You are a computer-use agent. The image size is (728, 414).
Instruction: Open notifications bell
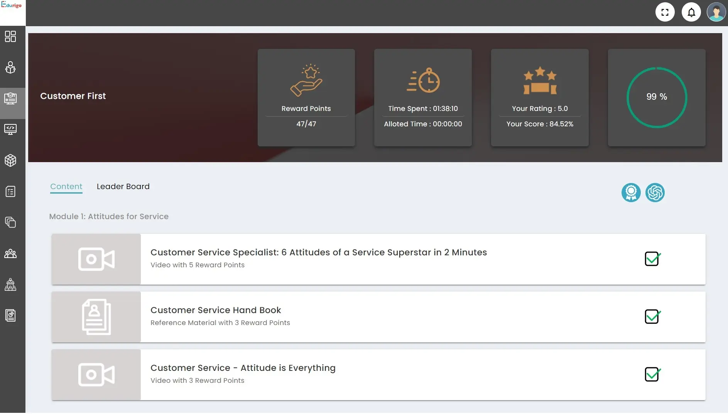pos(691,12)
